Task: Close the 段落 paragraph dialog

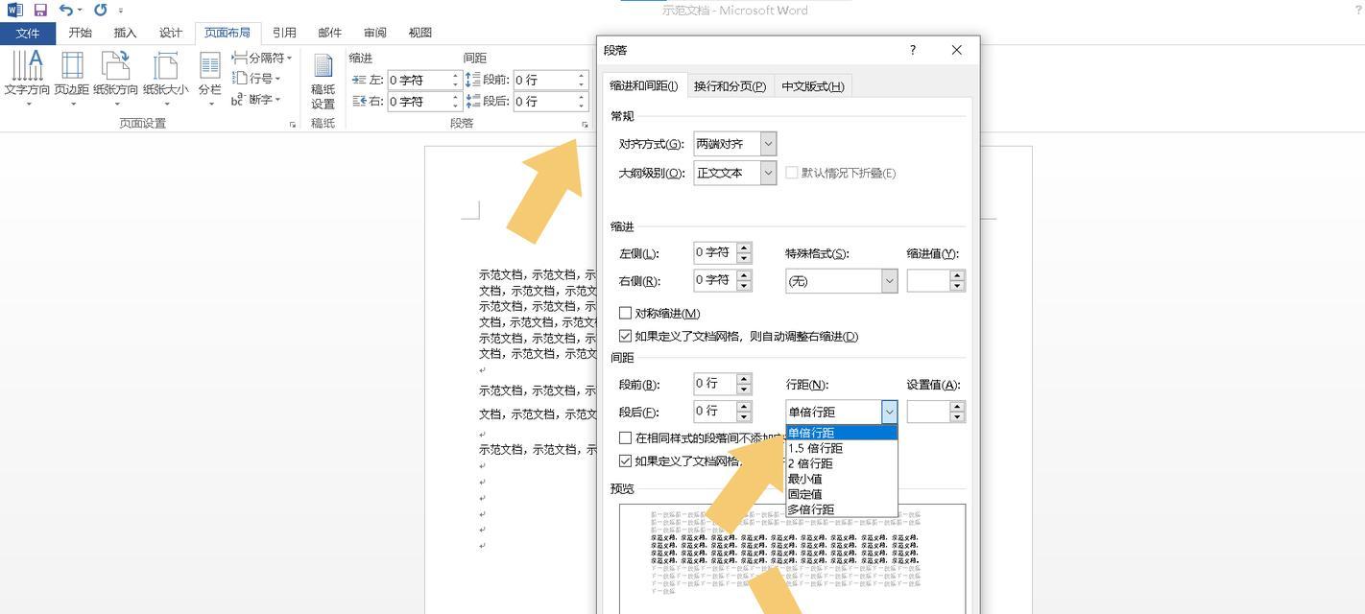Action: coord(956,50)
